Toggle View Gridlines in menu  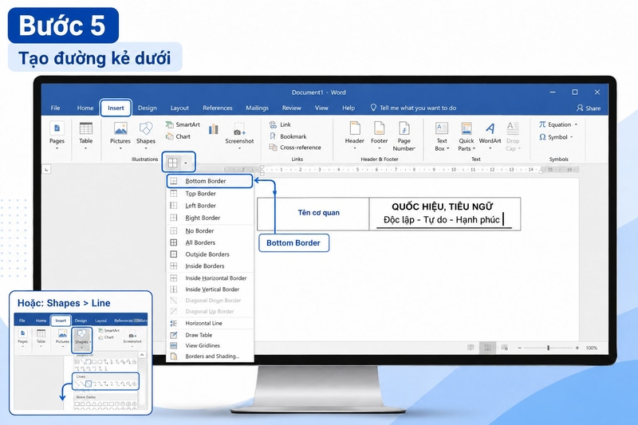pos(210,346)
